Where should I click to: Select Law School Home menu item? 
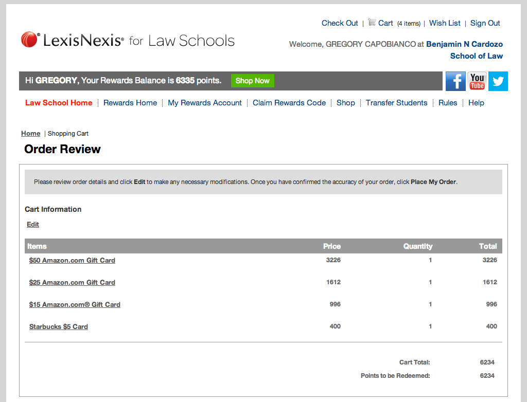click(x=59, y=103)
